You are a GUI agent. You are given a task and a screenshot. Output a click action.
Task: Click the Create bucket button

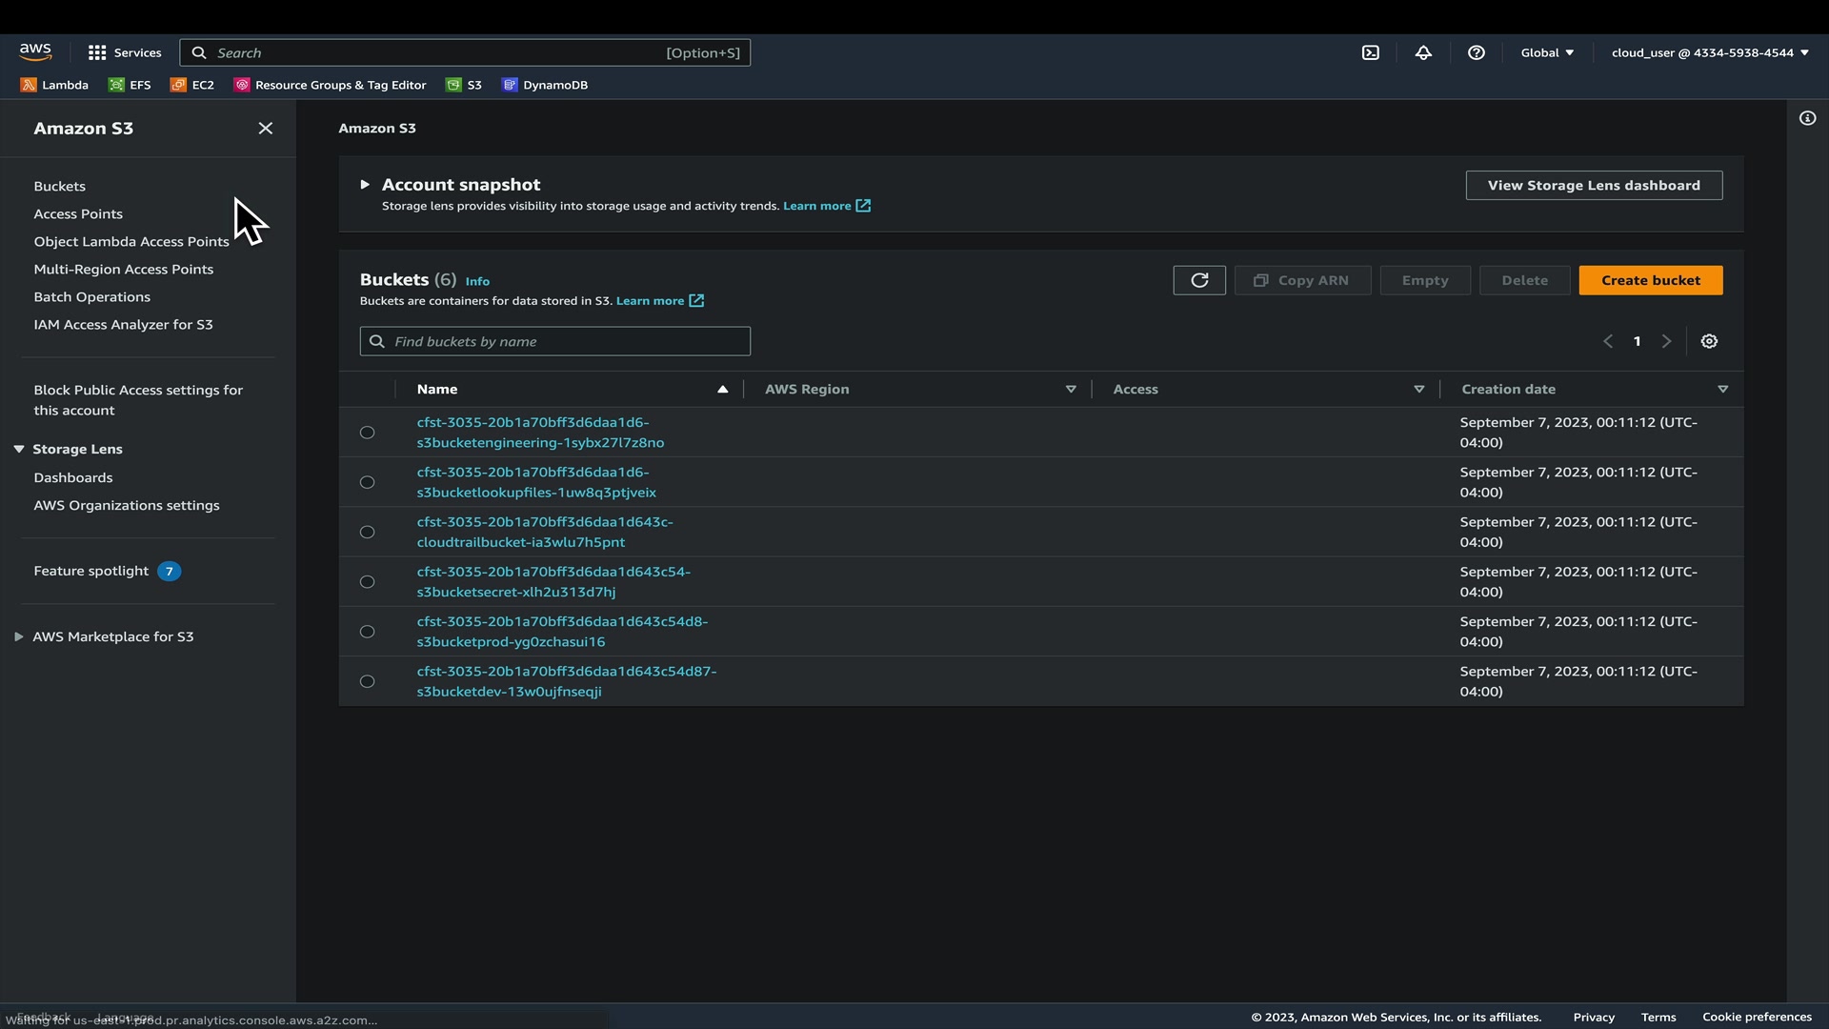pyautogui.click(x=1650, y=280)
